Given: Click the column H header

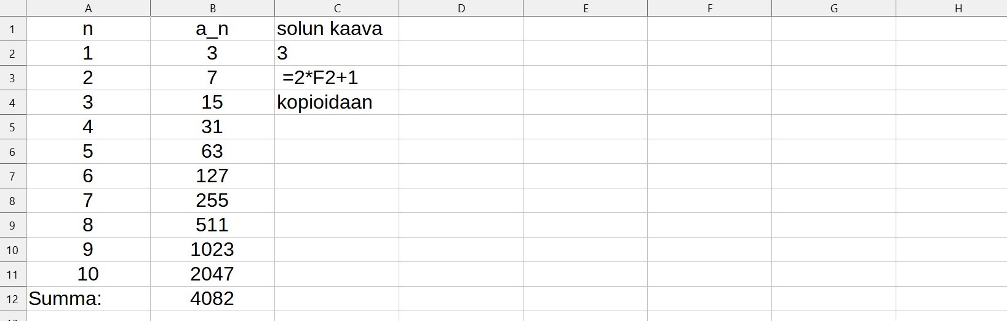Looking at the screenshot, I should pyautogui.click(x=958, y=8).
